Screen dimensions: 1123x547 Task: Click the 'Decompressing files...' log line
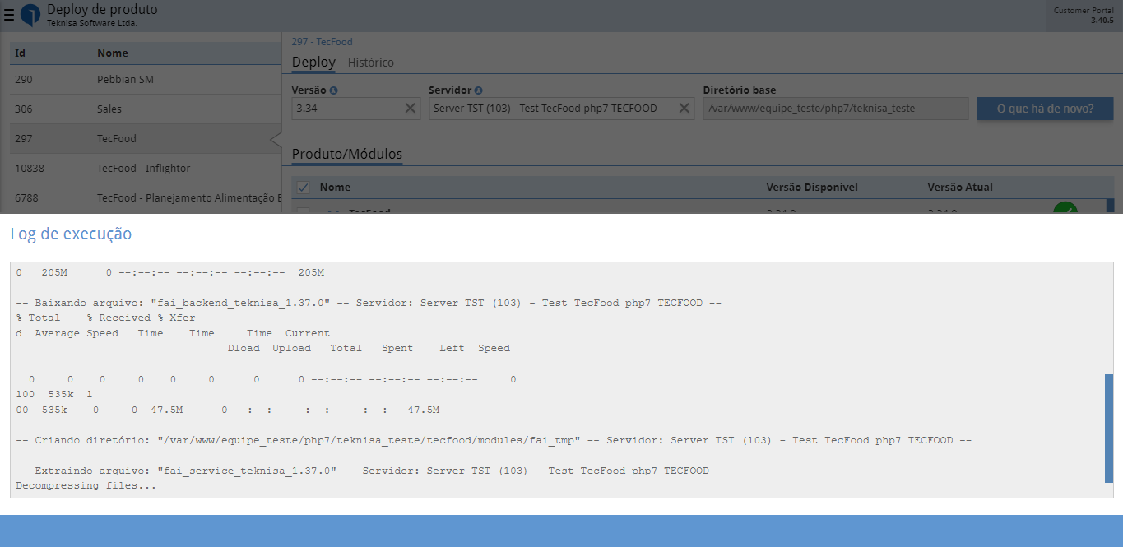coord(86,486)
